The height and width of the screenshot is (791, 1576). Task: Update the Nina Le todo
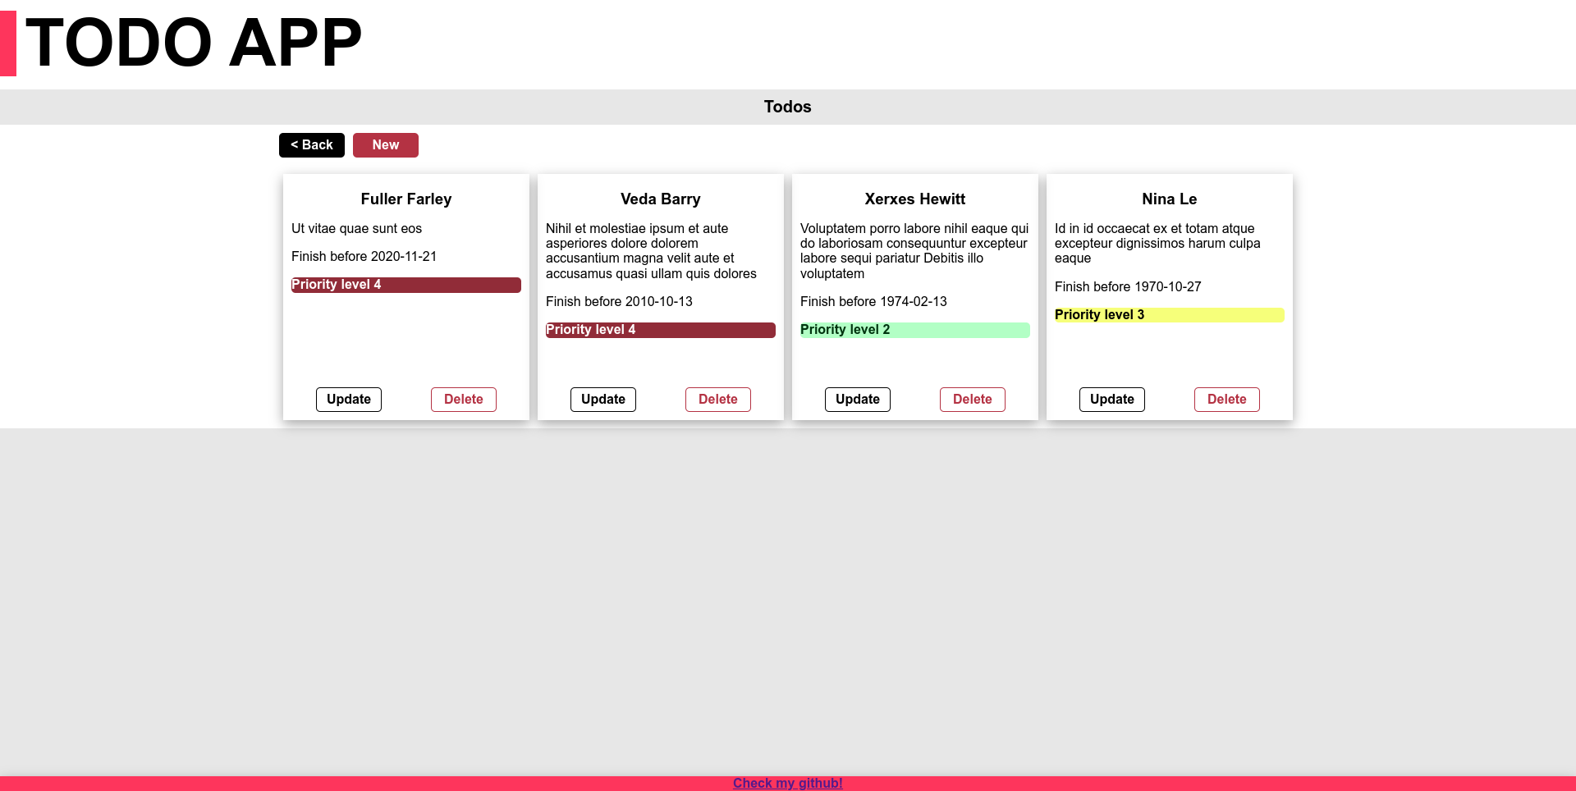point(1112,400)
